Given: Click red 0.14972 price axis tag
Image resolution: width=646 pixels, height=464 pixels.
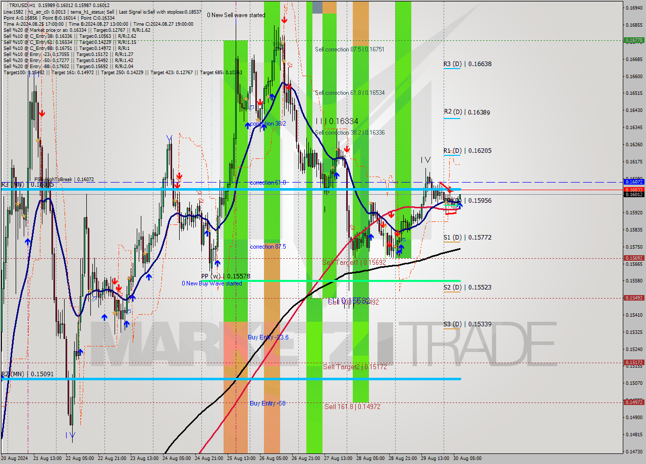Looking at the screenshot, I should (634, 402).
